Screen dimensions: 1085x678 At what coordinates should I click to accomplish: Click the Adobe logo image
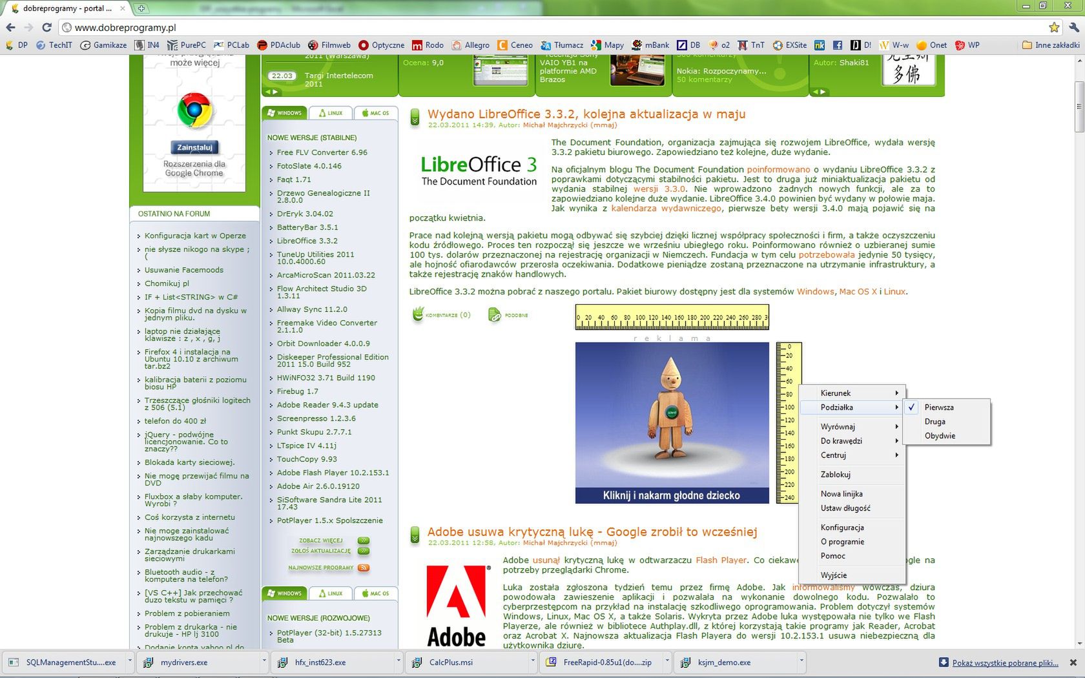pos(459,606)
